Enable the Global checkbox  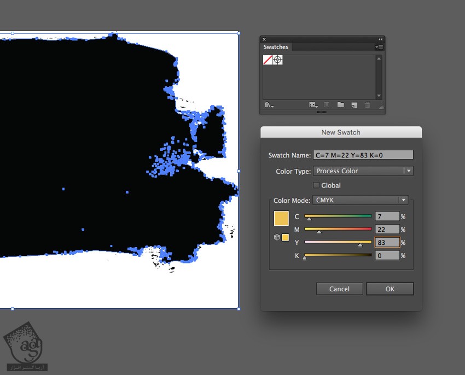[x=316, y=185]
